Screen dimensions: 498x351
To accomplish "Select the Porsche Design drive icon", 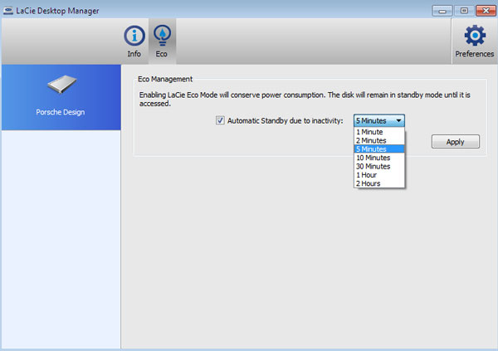I will click(x=61, y=85).
